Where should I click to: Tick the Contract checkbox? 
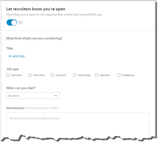[52, 75]
